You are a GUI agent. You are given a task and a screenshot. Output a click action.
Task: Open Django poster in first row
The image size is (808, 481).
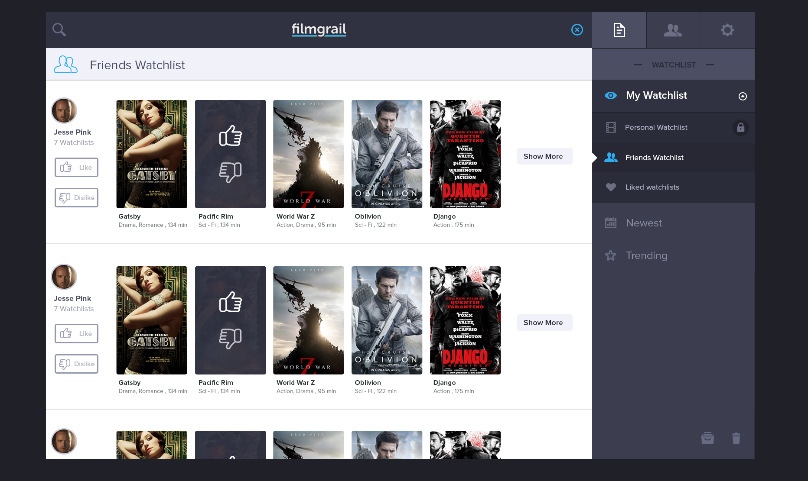click(x=465, y=154)
